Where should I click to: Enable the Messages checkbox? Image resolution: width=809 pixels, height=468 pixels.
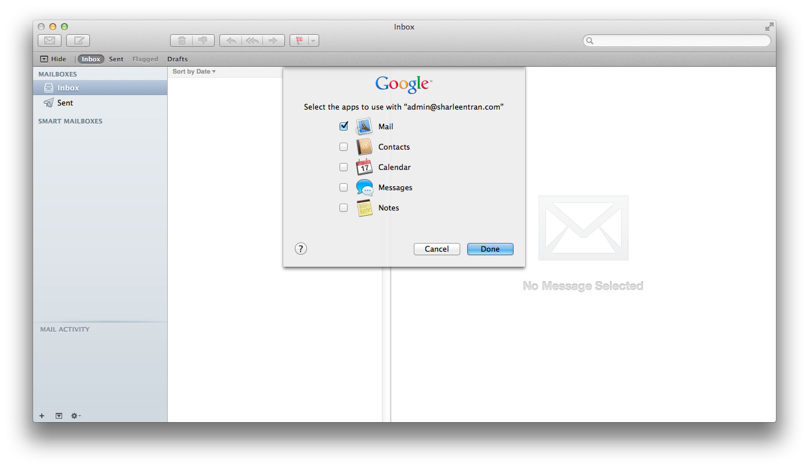click(x=344, y=187)
